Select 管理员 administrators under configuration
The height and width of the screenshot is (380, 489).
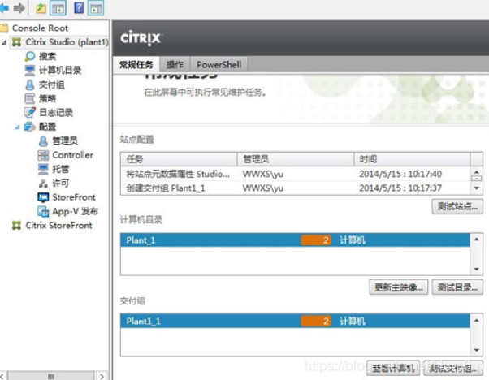click(x=66, y=140)
